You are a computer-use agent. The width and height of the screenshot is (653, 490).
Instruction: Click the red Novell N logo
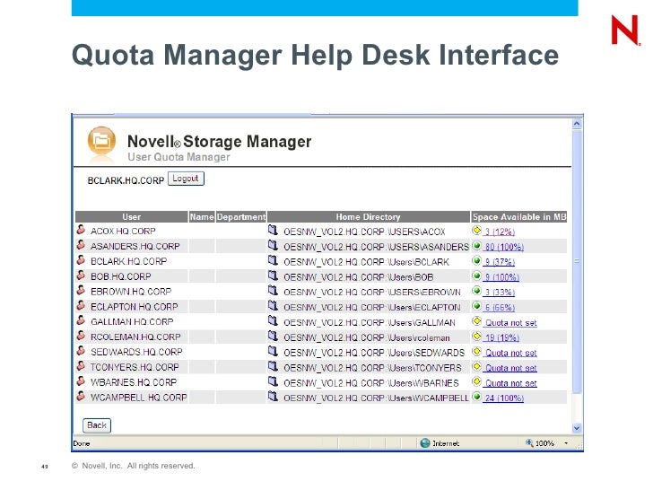click(625, 30)
